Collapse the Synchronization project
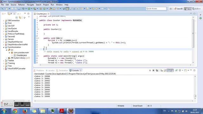The width and height of the screenshot is (203, 114). click(3, 47)
